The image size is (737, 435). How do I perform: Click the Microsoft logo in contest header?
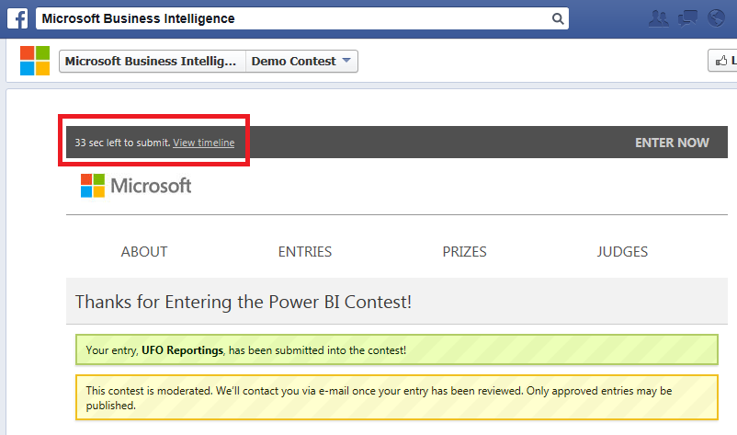(x=136, y=186)
